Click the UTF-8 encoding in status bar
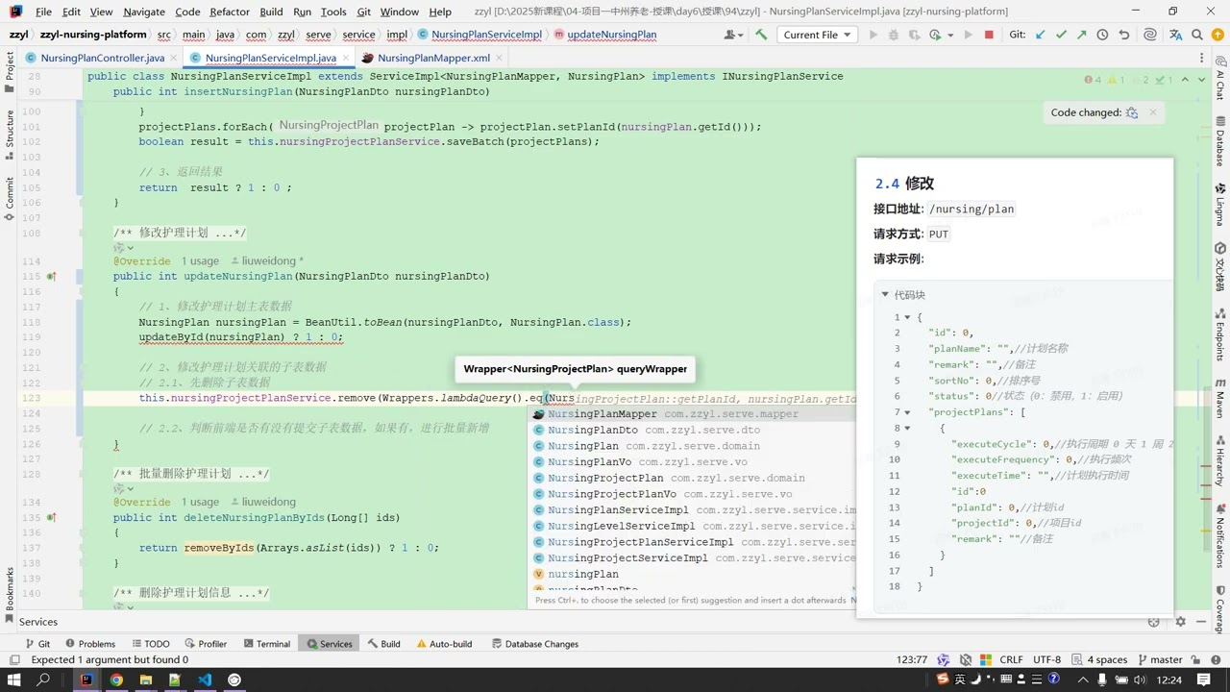This screenshot has width=1230, height=692. click(x=1046, y=659)
